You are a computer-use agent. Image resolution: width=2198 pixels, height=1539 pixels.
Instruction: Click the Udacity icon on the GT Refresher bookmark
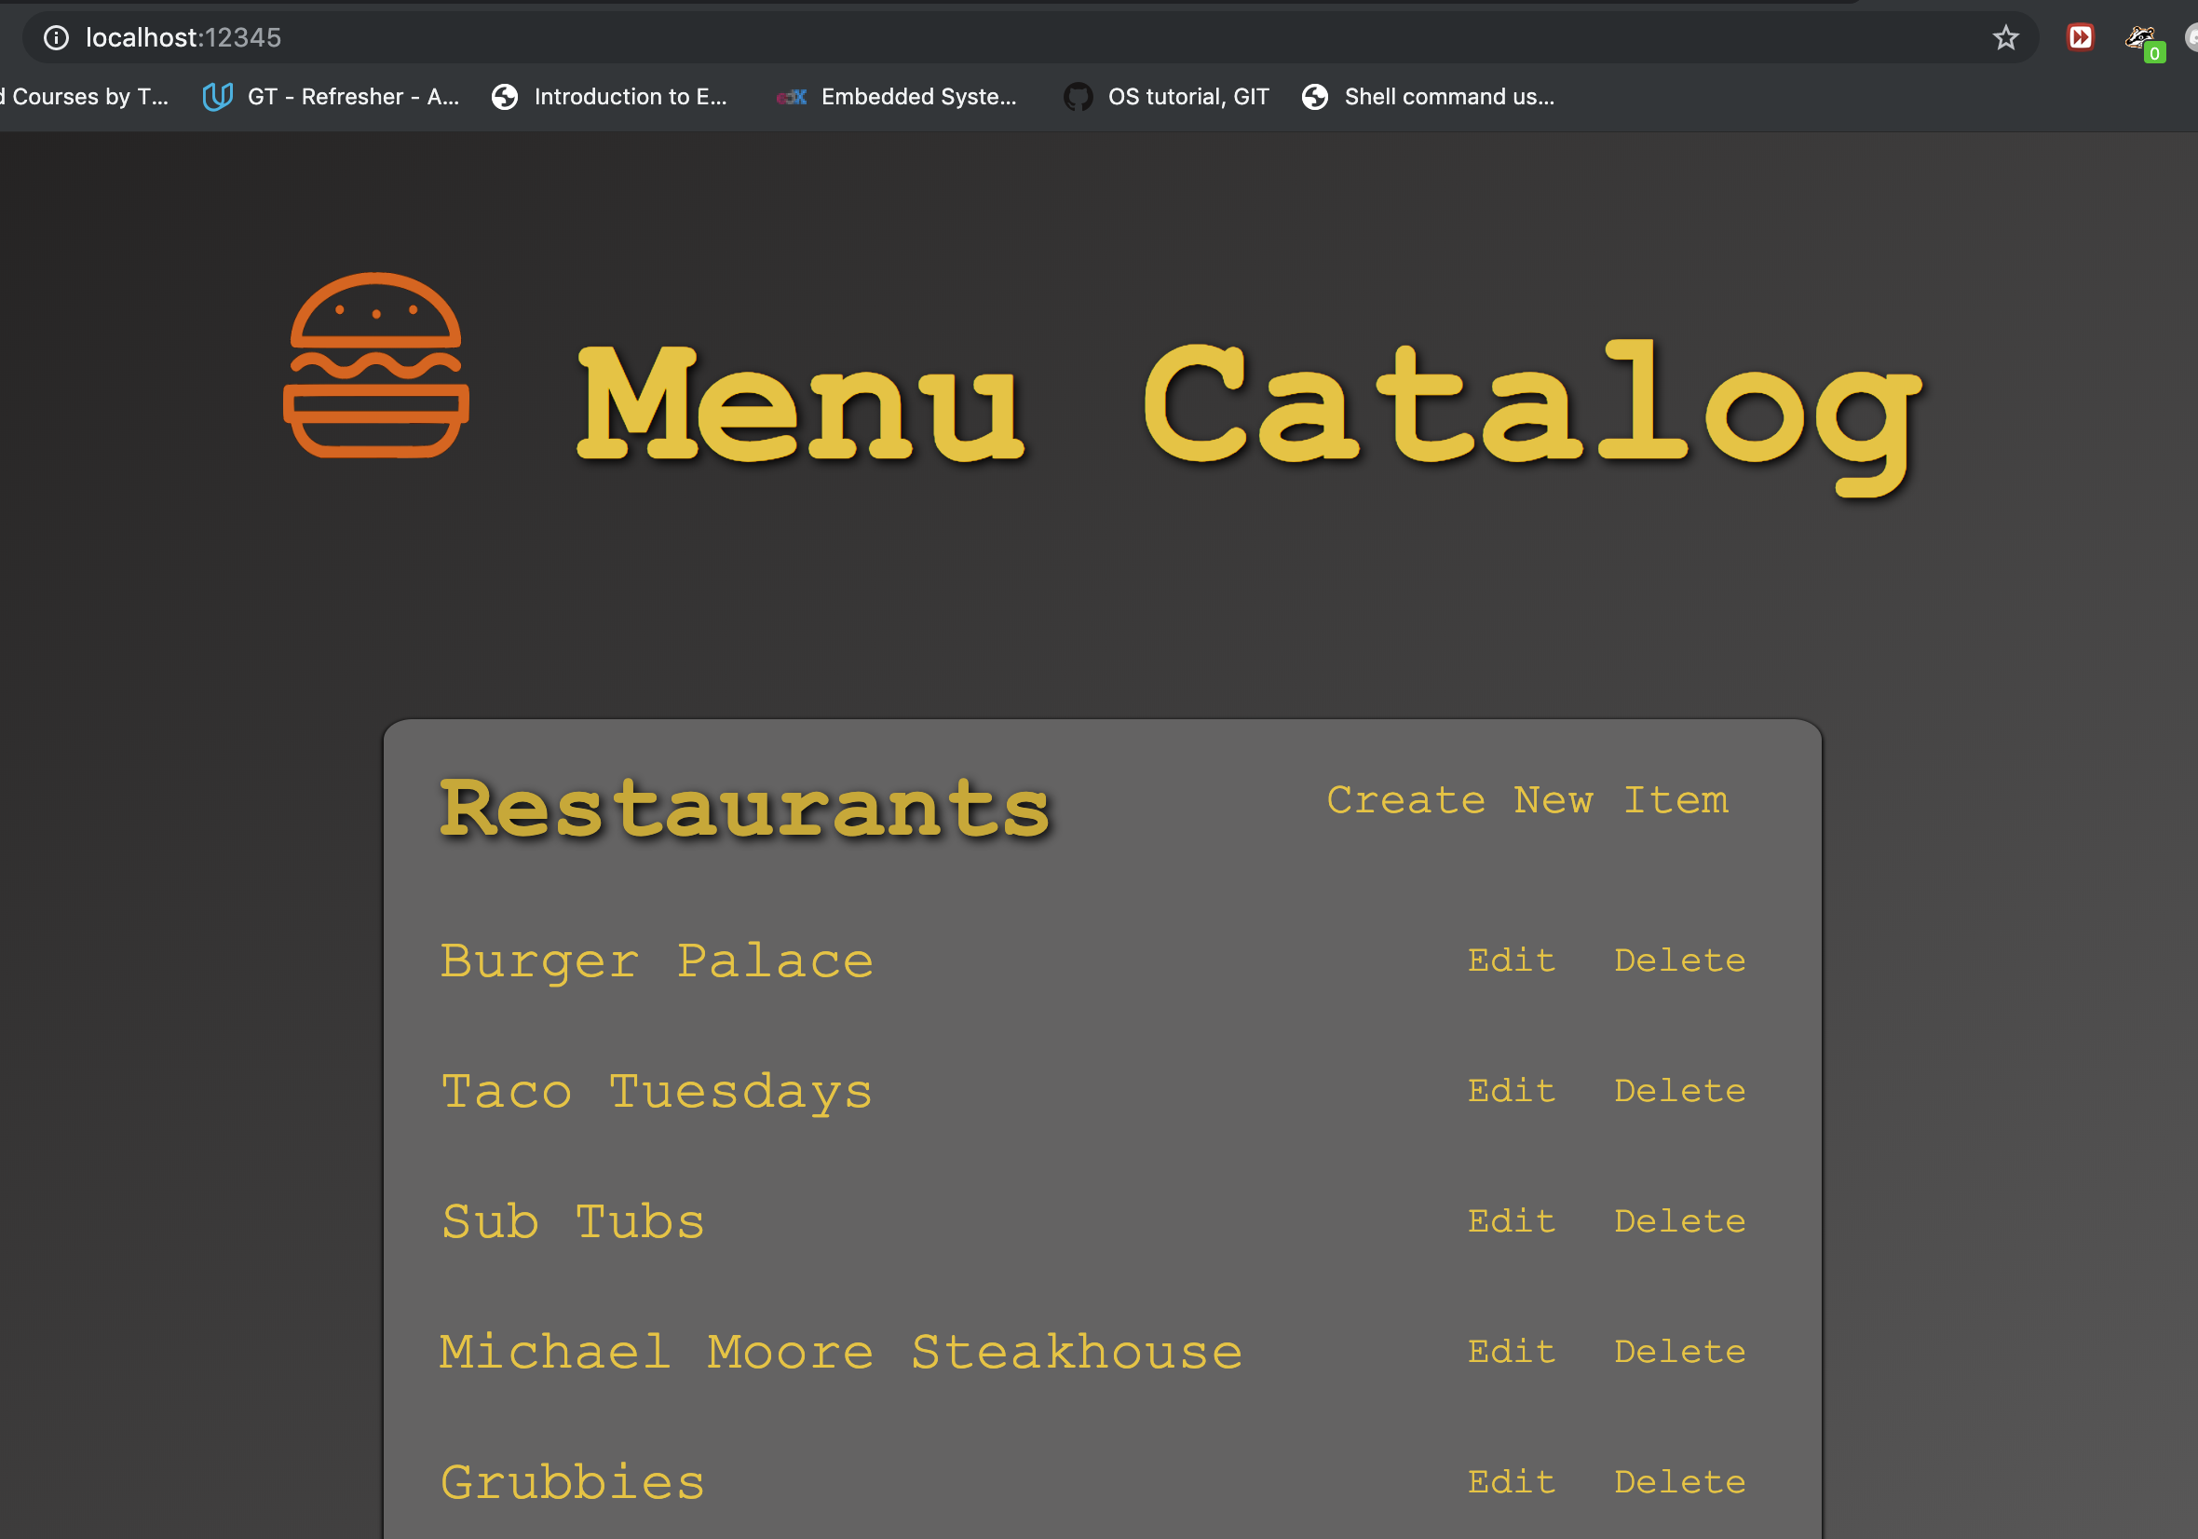point(216,96)
